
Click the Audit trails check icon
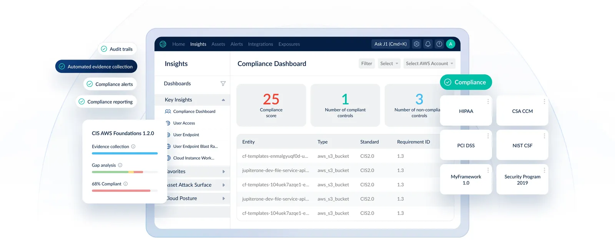104,49
